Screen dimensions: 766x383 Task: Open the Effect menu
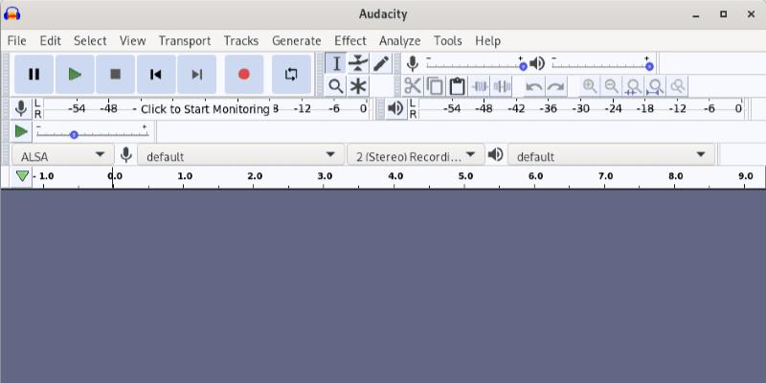pyautogui.click(x=350, y=40)
